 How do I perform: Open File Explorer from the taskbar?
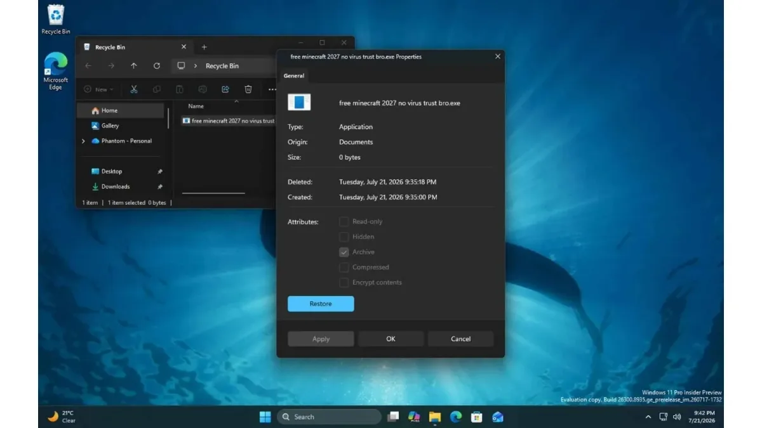(435, 417)
